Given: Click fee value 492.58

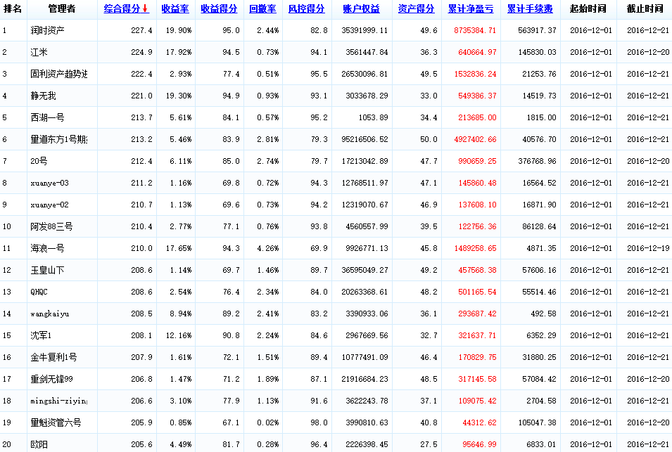Looking at the screenshot, I should (x=543, y=314).
